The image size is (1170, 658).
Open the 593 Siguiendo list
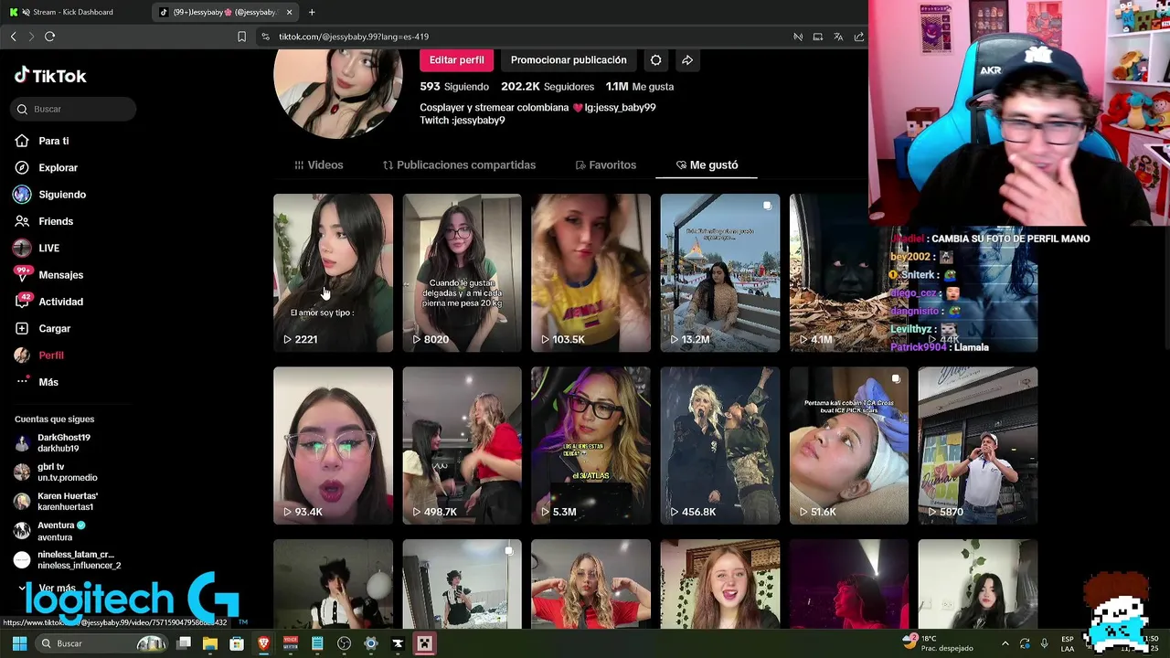454,87
